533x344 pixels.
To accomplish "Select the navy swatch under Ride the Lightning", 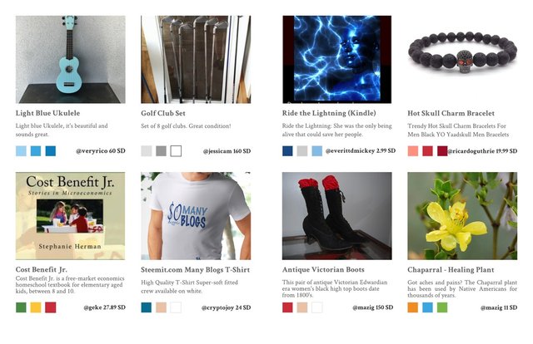I will coord(287,151).
